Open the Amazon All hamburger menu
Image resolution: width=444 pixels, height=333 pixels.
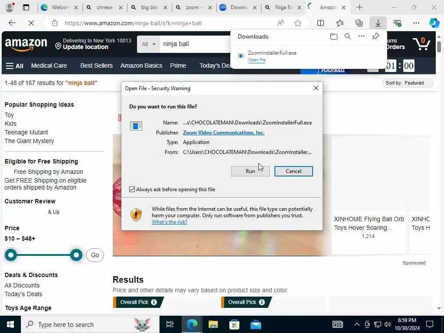tap(14, 66)
